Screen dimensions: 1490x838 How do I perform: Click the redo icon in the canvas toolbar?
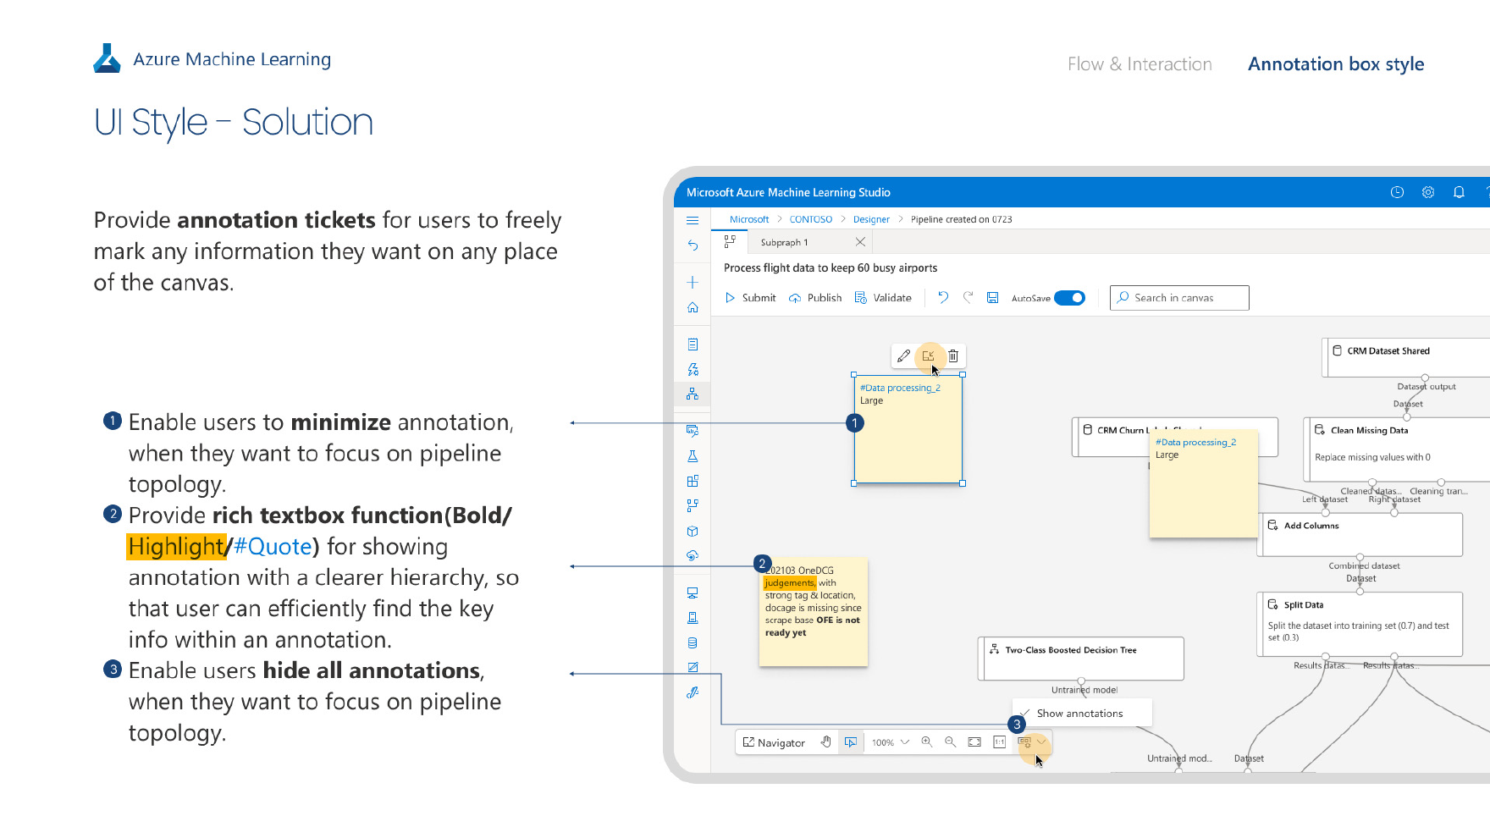(968, 297)
